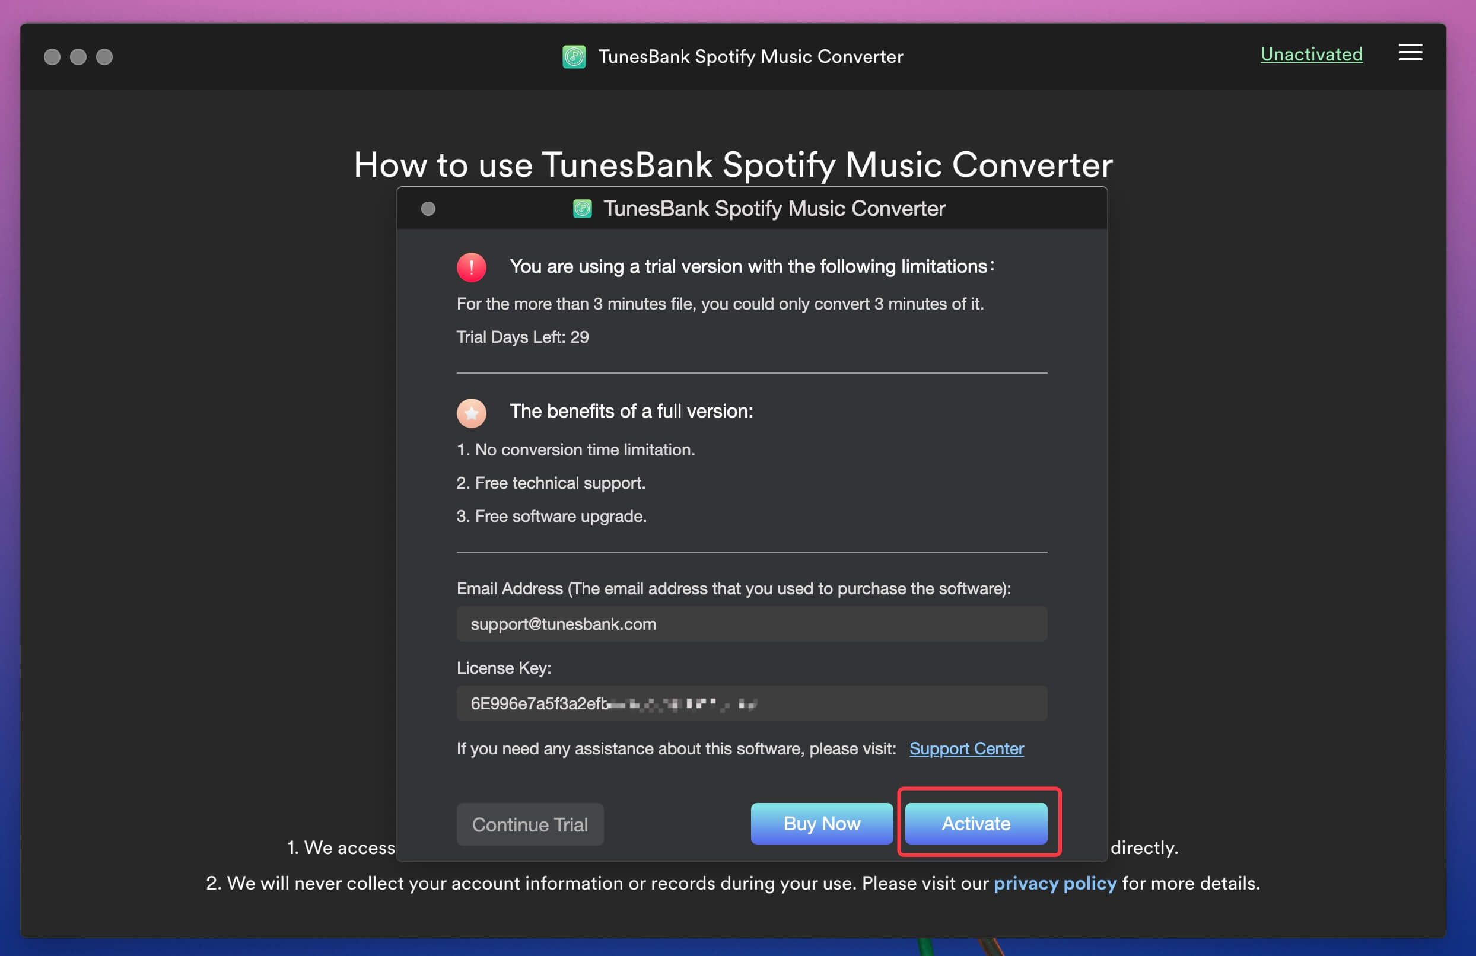Focus the License Key input field

pyautogui.click(x=752, y=703)
